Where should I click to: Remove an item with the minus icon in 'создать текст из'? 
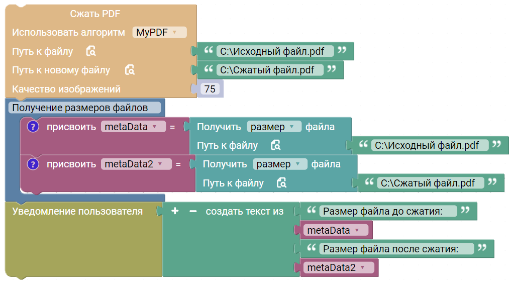(193, 211)
